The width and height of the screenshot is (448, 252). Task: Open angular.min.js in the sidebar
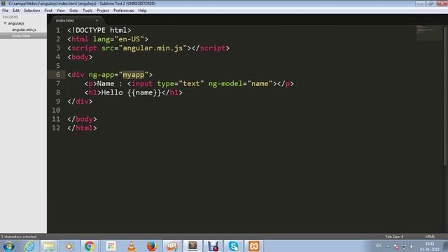24,29
